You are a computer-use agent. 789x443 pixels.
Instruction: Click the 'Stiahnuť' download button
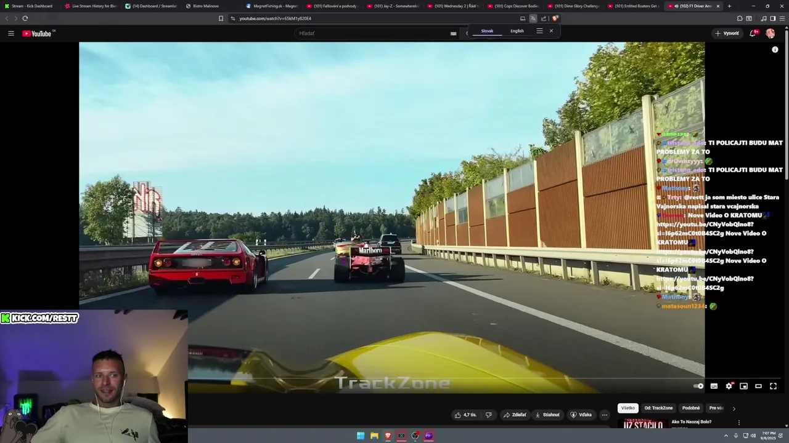click(x=547, y=415)
